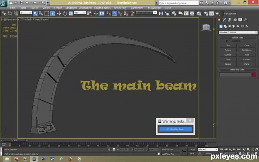Click the time slider 0 / 100 handle

(x=14, y=140)
